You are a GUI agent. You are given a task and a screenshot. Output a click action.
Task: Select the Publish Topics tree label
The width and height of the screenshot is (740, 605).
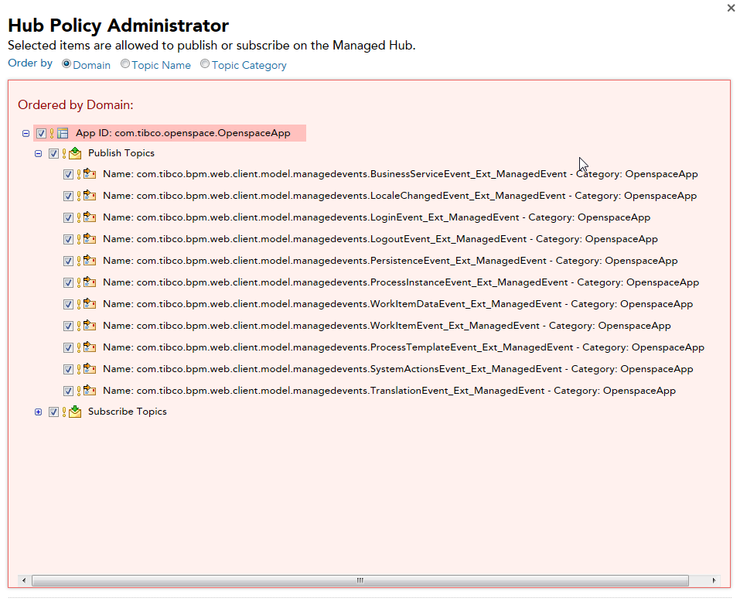click(121, 153)
